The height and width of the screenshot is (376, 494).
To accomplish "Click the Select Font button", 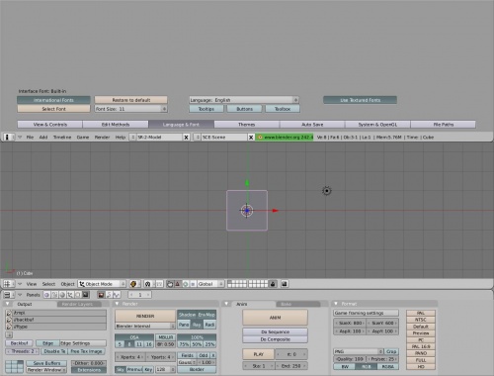I will point(53,109).
